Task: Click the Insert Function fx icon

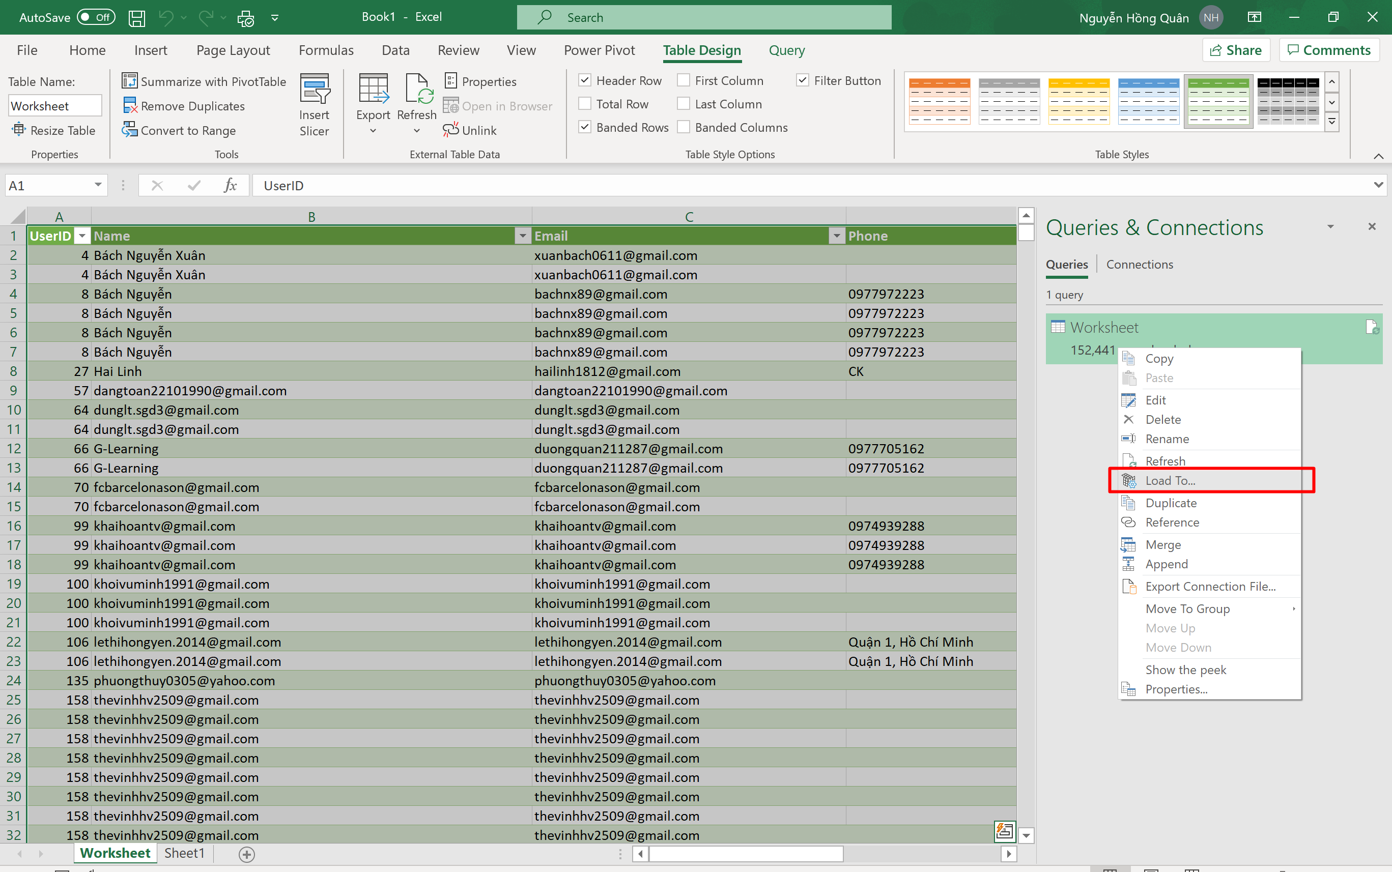Action: click(230, 186)
